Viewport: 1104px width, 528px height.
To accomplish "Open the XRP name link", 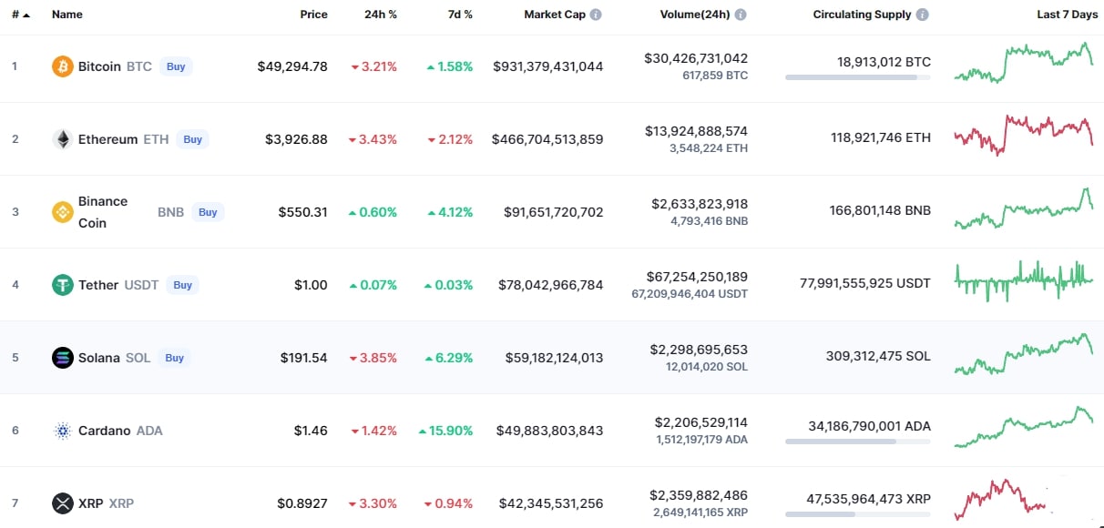I will point(91,503).
